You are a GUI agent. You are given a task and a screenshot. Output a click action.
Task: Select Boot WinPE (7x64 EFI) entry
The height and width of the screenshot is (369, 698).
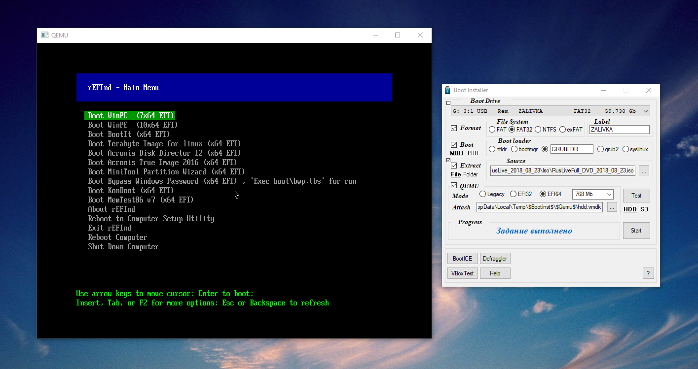(x=130, y=115)
